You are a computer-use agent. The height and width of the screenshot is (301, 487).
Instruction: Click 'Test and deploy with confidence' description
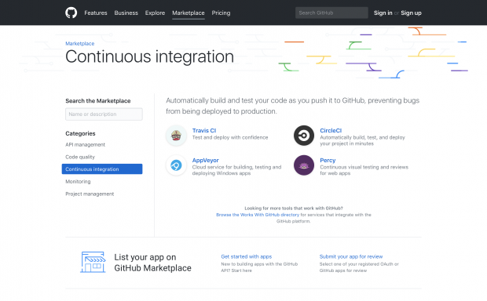click(230, 137)
